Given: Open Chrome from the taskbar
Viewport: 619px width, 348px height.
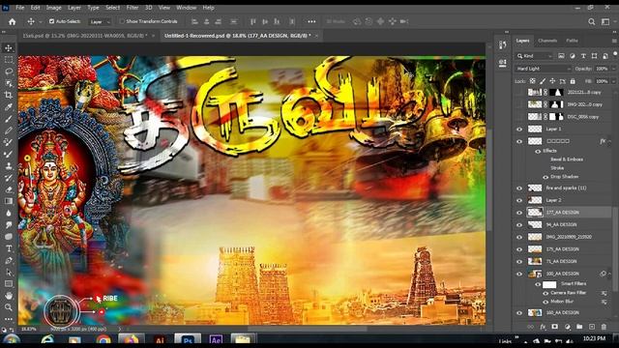Looking at the screenshot, I should click(103, 339).
